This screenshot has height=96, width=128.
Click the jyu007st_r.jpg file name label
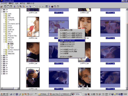110,63
